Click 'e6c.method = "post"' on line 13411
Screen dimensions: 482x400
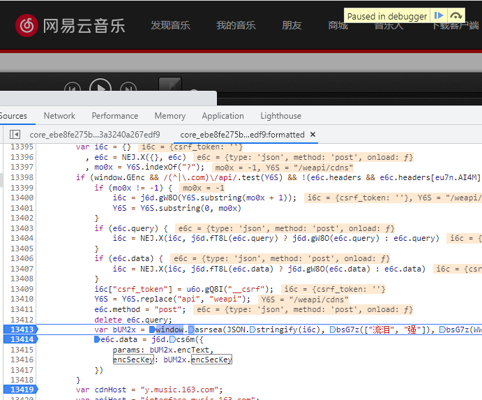[136, 309]
